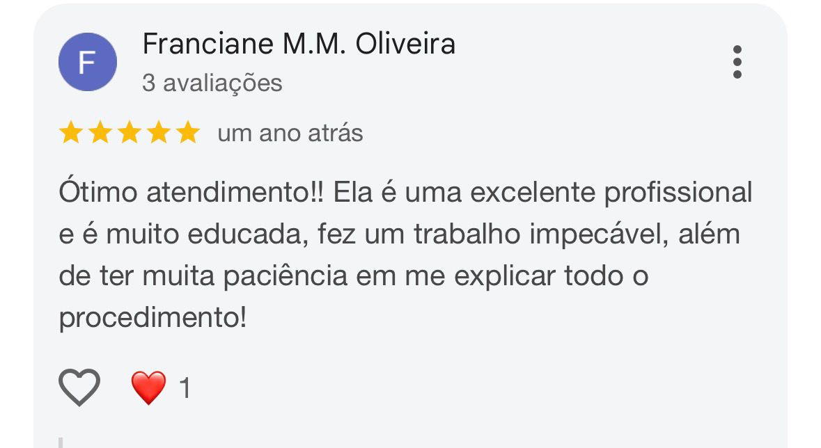Select the second rating star
The image size is (821, 448).
pos(100,132)
